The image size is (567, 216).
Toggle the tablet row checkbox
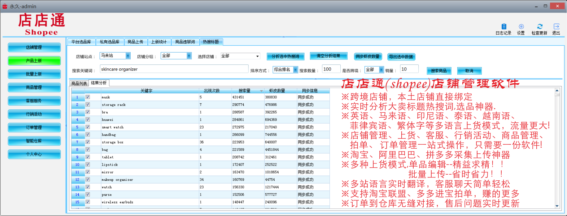pos(87,157)
